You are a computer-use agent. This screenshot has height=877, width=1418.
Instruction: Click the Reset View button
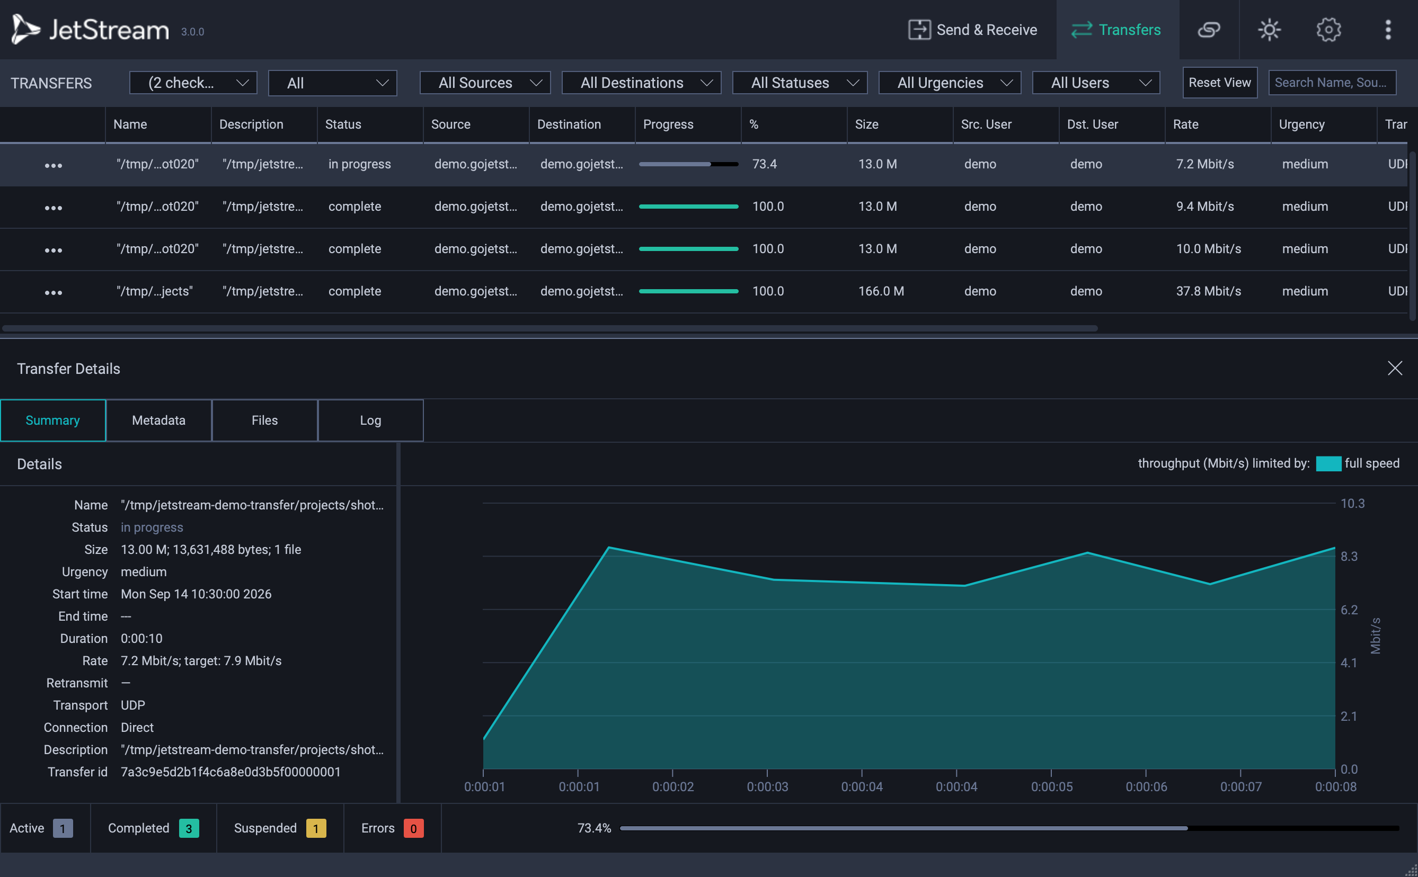[1220, 83]
